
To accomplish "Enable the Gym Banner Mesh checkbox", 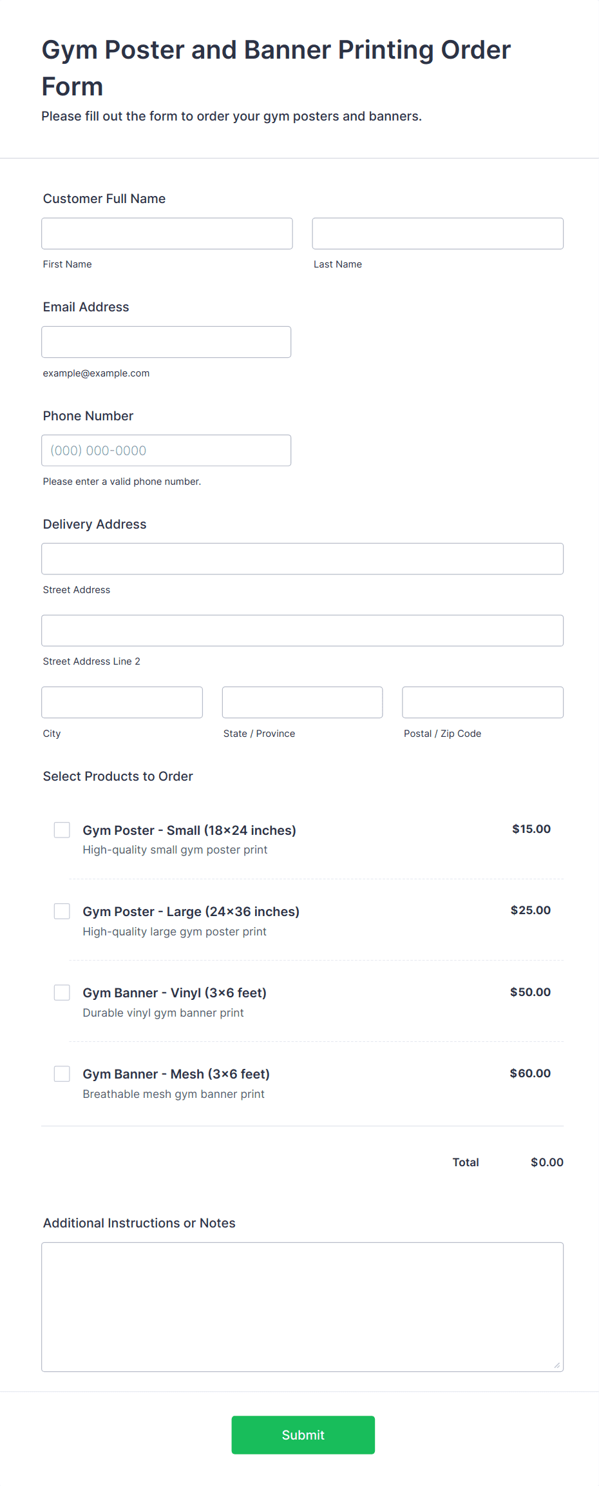I will 62,1073.
